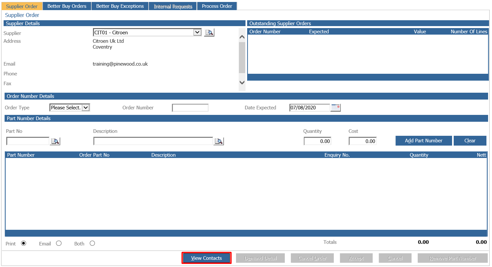Switch to Better Buy Orders tab
The height and width of the screenshot is (267, 492).
67,6
